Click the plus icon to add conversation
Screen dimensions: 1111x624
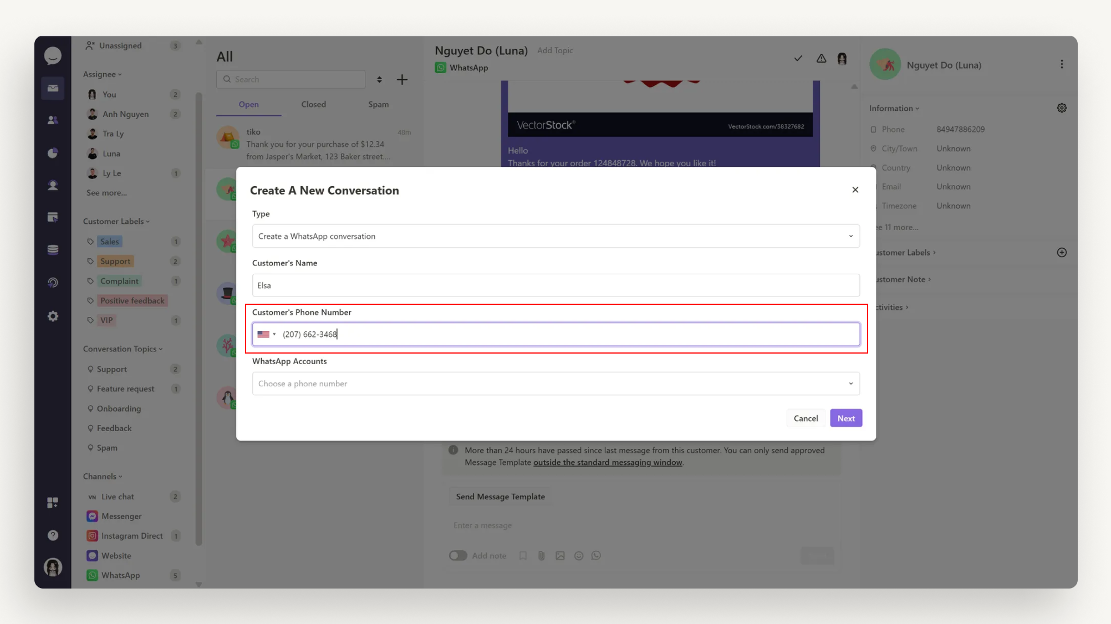coord(402,80)
